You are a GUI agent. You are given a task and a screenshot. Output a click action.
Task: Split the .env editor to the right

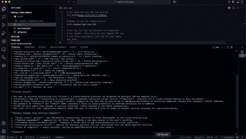233,8
